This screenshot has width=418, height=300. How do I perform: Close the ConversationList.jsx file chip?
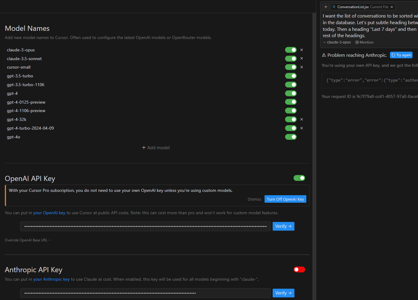(392, 7)
